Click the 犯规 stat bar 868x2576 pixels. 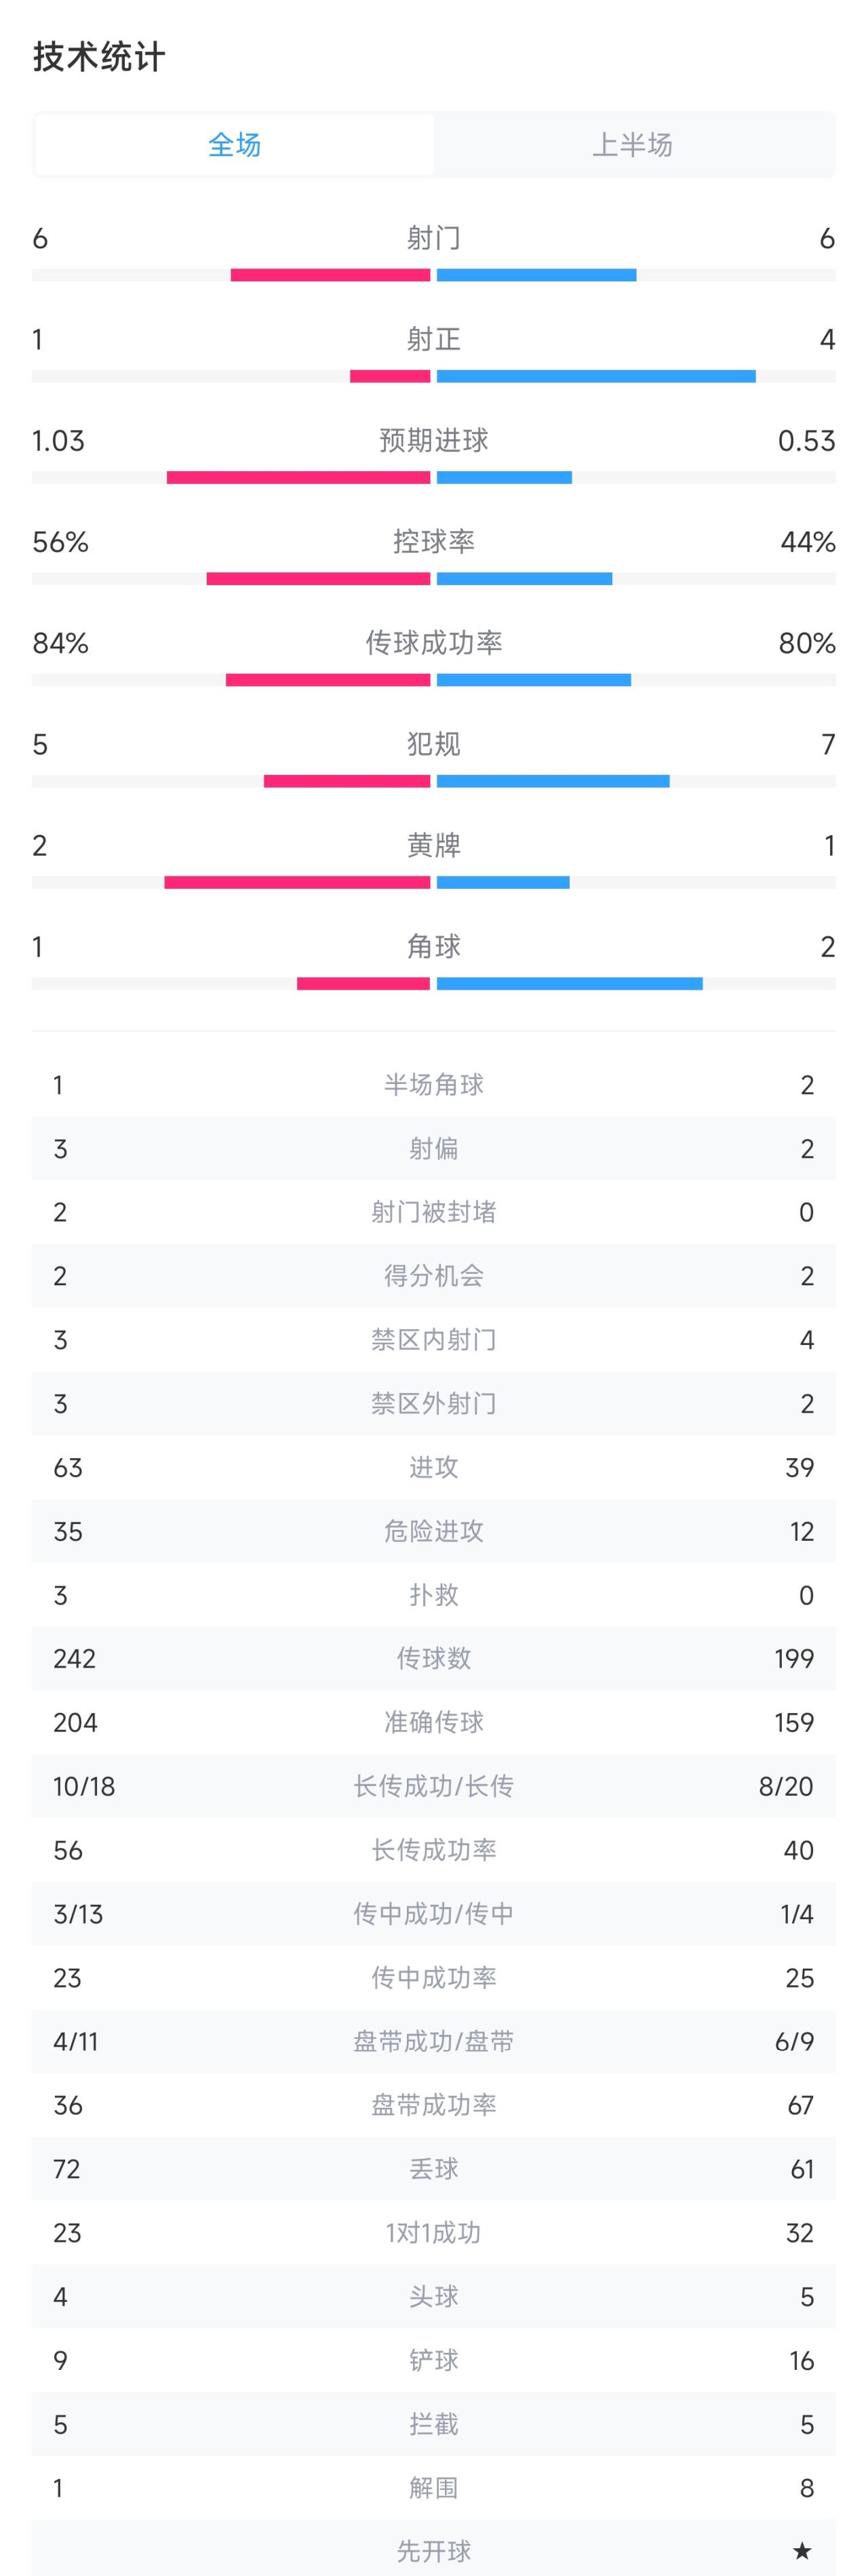(434, 780)
